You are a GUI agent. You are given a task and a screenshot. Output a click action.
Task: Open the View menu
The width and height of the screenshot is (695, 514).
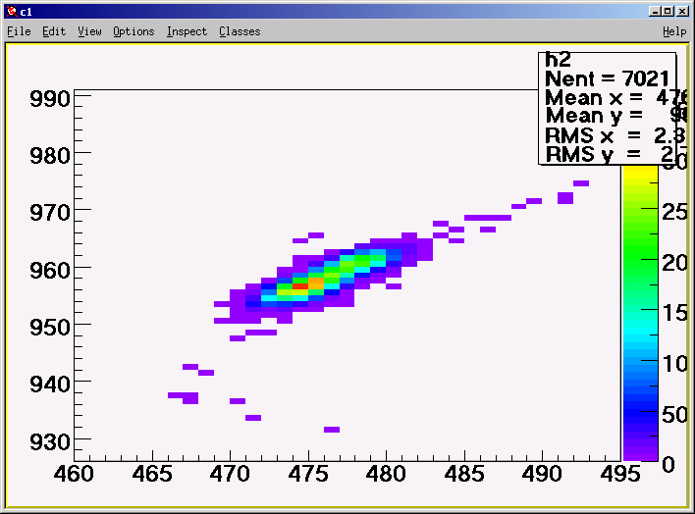[89, 31]
